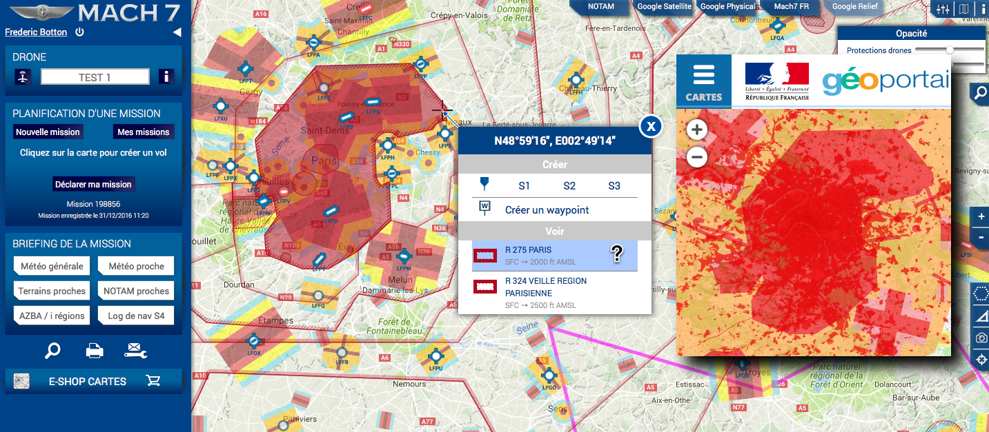Click Nouvelle mission button
The width and height of the screenshot is (989, 432).
(x=48, y=132)
